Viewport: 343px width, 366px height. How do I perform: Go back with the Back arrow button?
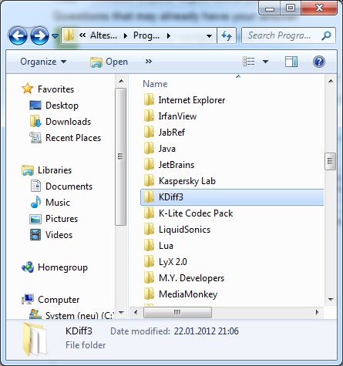click(18, 35)
